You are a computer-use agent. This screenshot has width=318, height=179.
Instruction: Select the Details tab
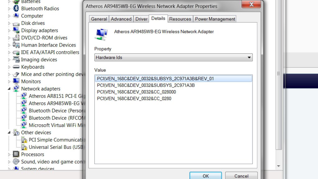(x=158, y=18)
